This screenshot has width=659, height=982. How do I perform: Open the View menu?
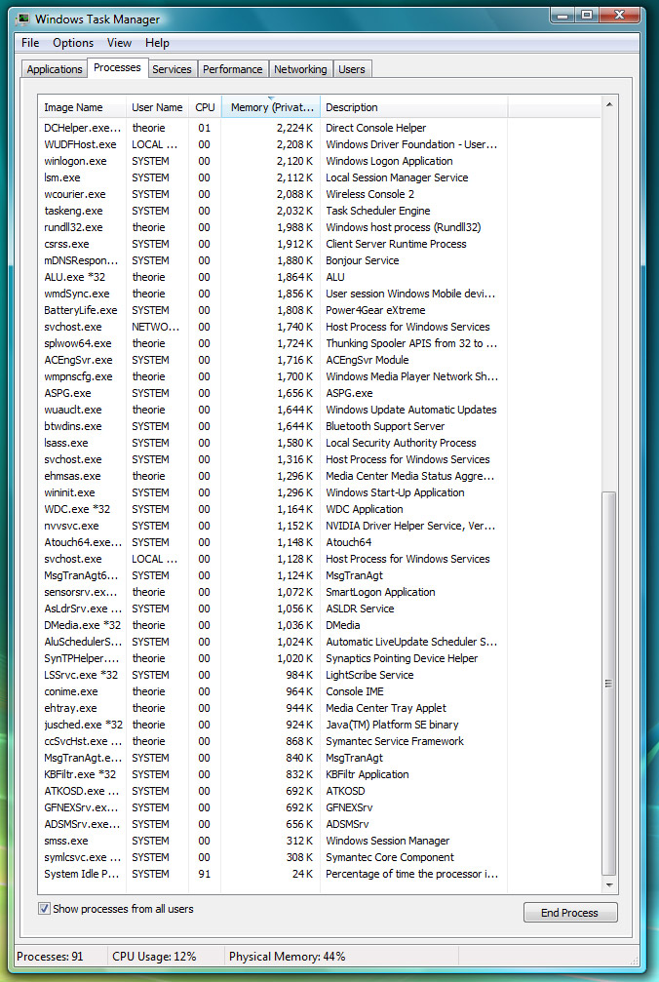119,43
